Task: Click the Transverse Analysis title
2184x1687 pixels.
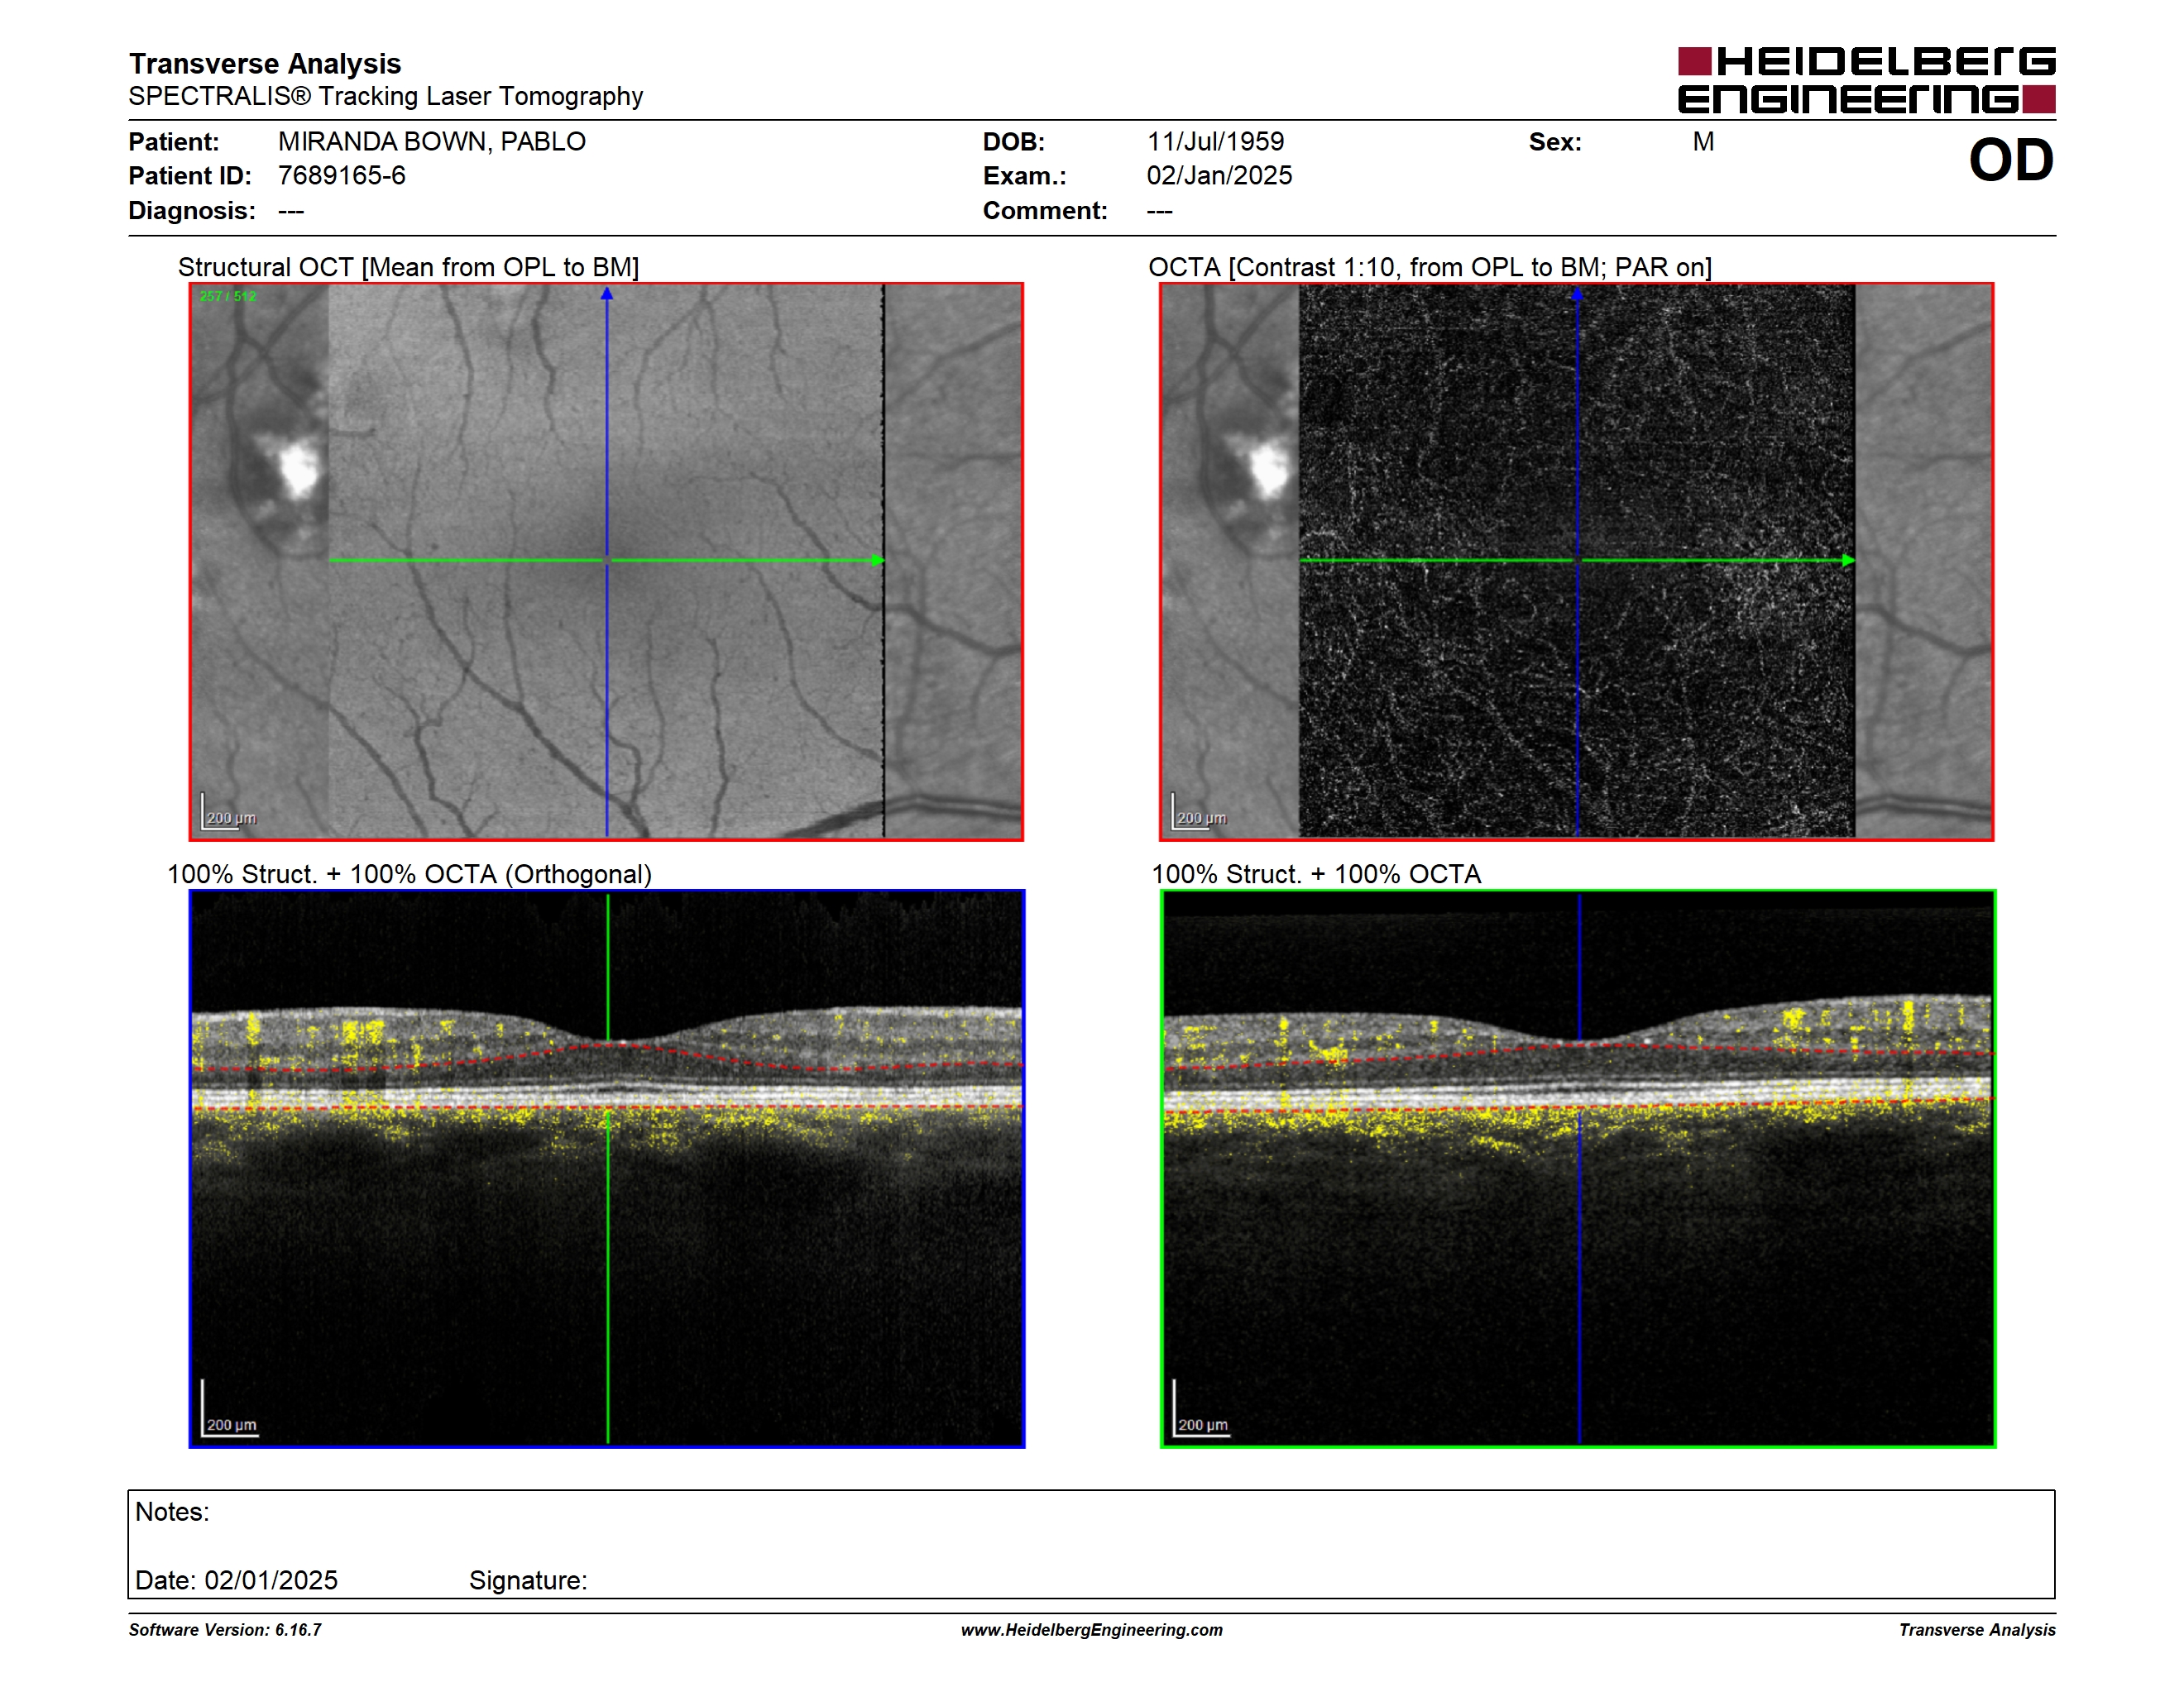Action: [x=265, y=64]
